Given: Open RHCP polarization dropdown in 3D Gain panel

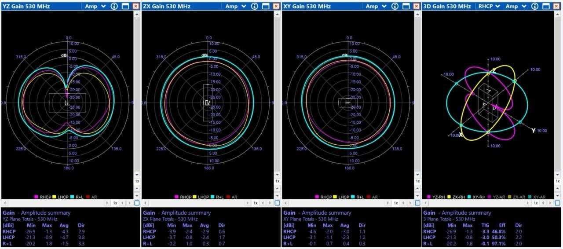Looking at the screenshot, I should click(x=489, y=6).
